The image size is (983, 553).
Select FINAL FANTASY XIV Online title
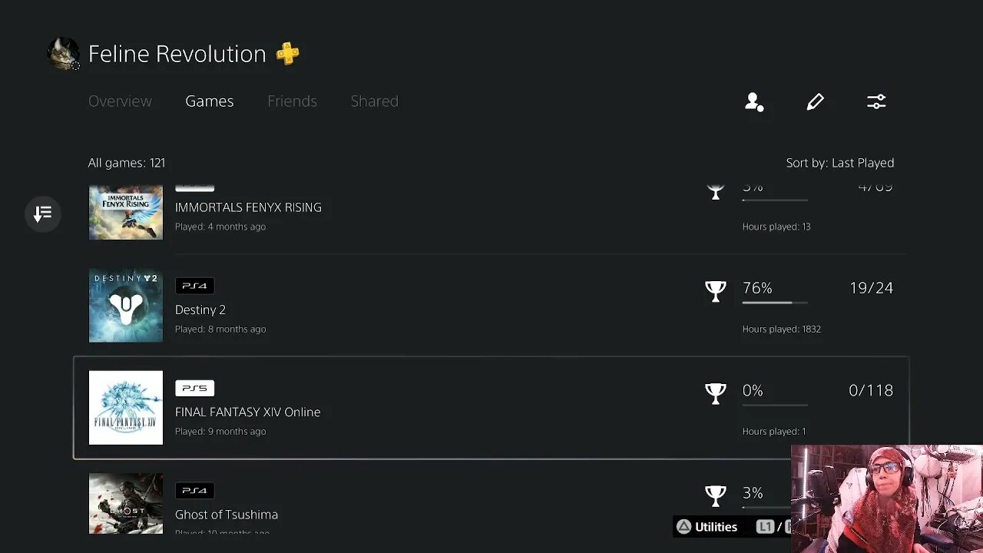247,412
